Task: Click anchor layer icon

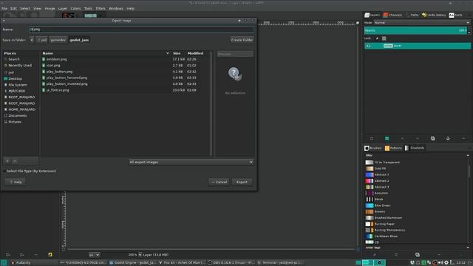Action: [x=448, y=138]
